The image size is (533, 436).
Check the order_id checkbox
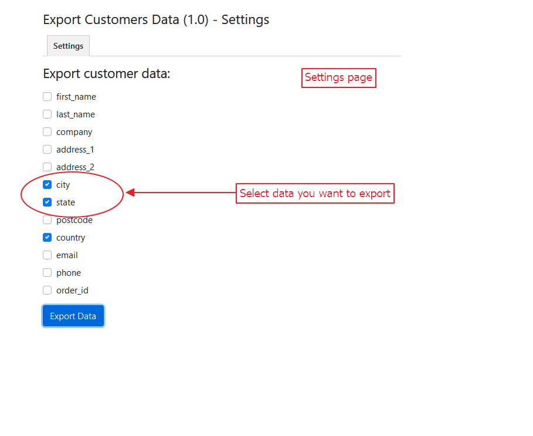point(47,290)
